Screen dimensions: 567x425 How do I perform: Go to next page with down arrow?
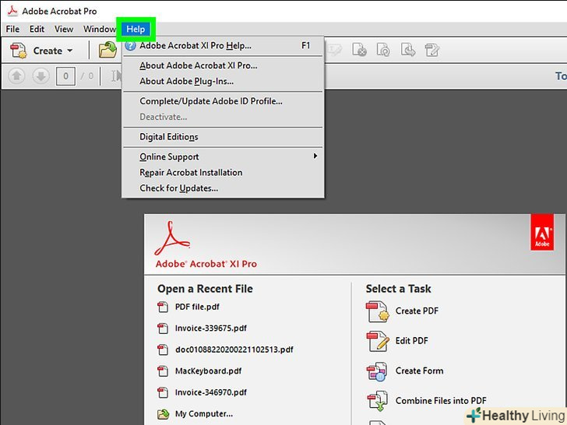coord(40,76)
